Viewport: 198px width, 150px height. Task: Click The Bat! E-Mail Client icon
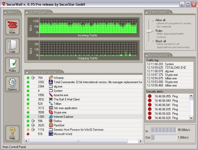click(x=51, y=99)
